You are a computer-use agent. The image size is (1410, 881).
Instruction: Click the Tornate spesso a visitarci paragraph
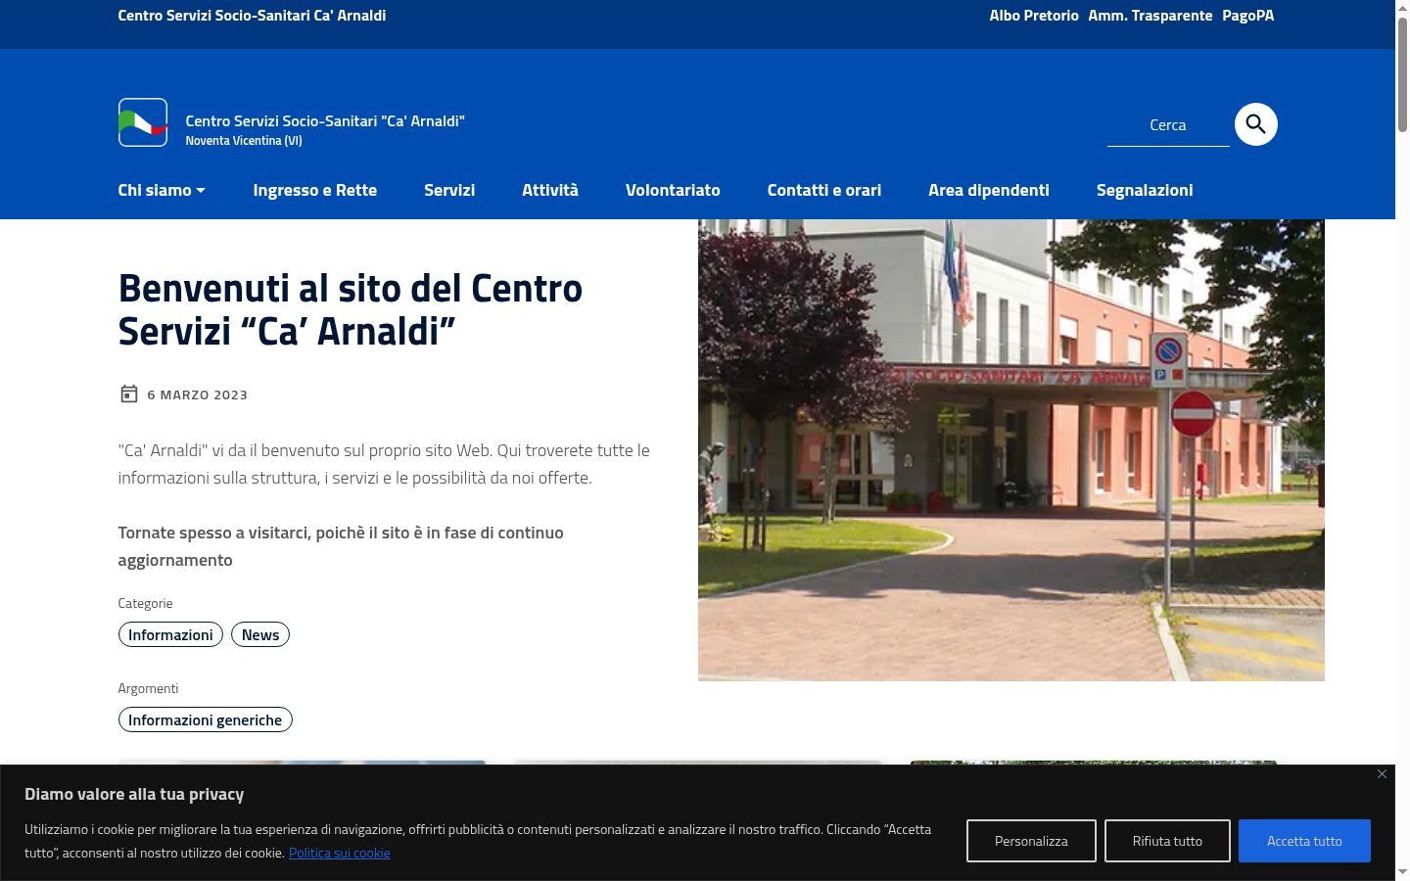[341, 546]
